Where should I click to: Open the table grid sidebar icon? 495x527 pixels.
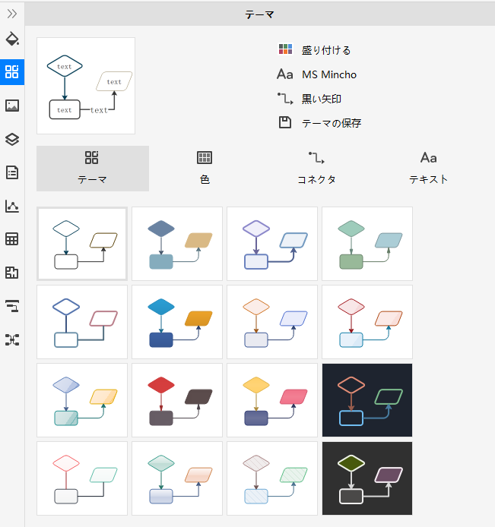point(12,239)
